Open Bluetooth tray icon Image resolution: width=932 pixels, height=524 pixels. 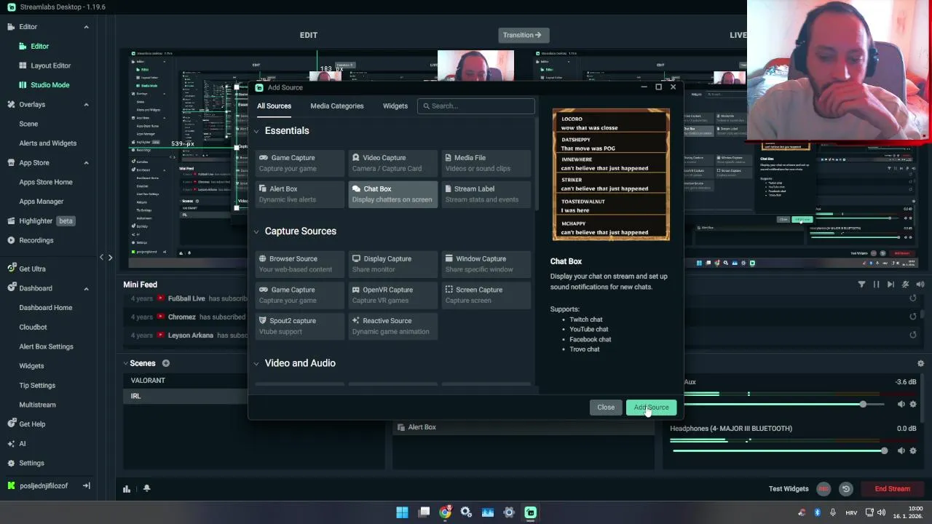click(x=818, y=512)
